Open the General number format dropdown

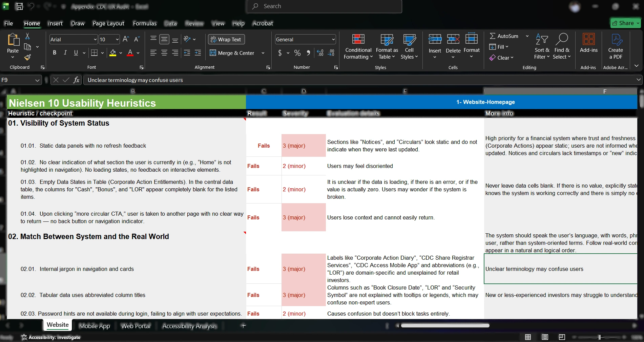[333, 40]
